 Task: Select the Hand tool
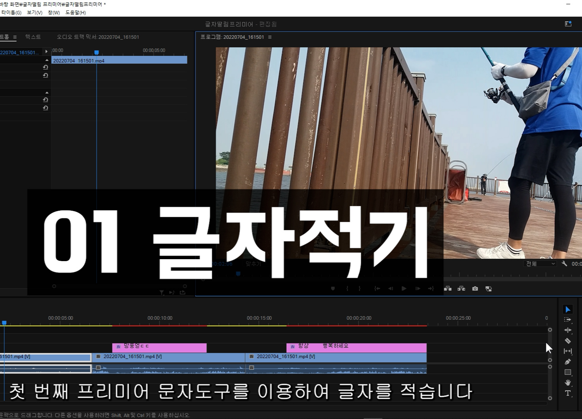(x=568, y=383)
